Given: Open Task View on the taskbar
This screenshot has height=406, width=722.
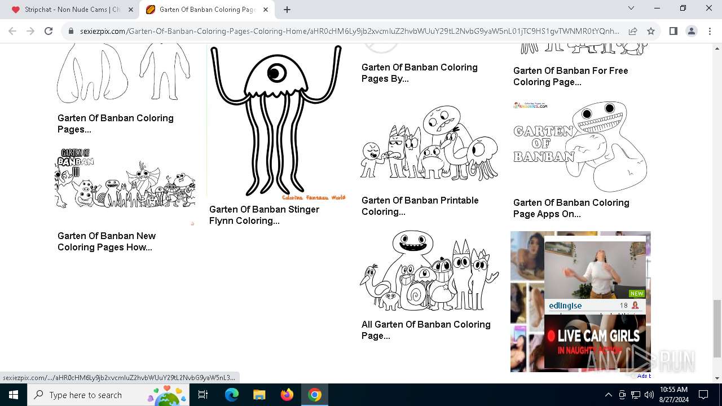Looking at the screenshot, I should click(203, 395).
